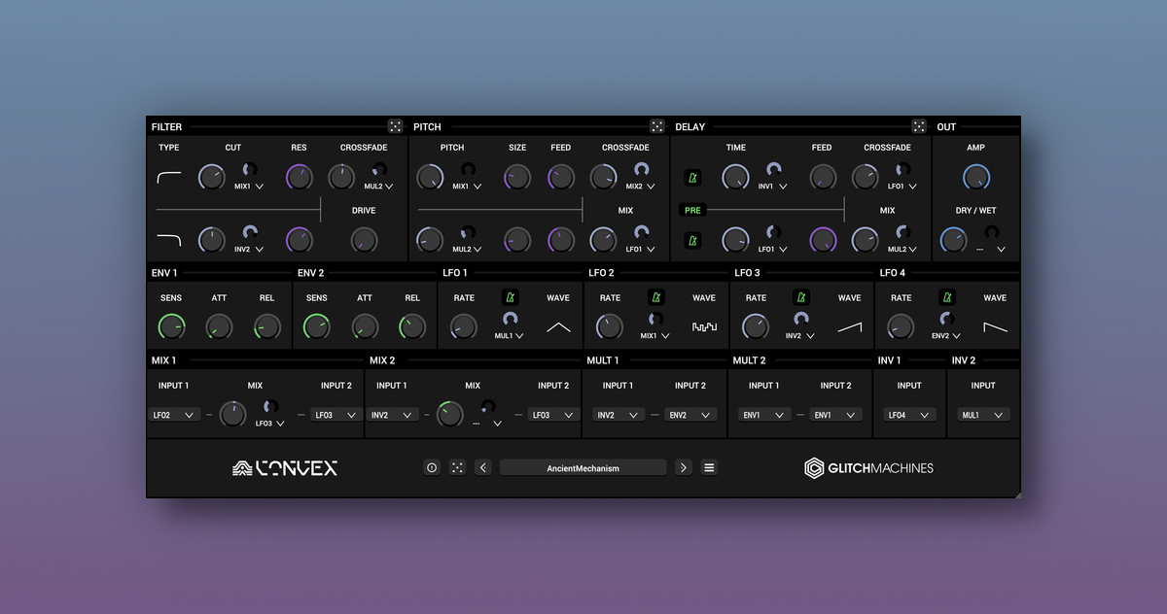Click the small mod knob above MIX2 in PITCH
This screenshot has width=1167, height=614.
click(x=641, y=169)
